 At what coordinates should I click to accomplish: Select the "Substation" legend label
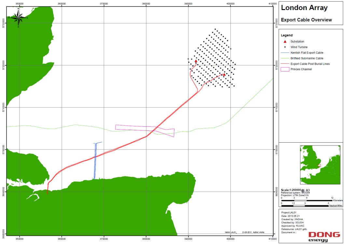(x=297, y=42)
